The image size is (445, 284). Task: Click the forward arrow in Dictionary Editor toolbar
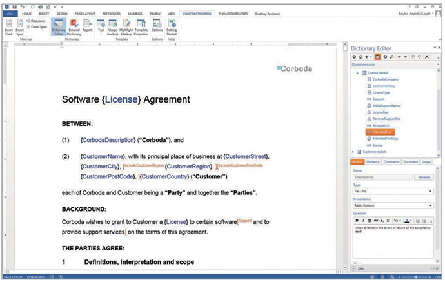click(405, 57)
